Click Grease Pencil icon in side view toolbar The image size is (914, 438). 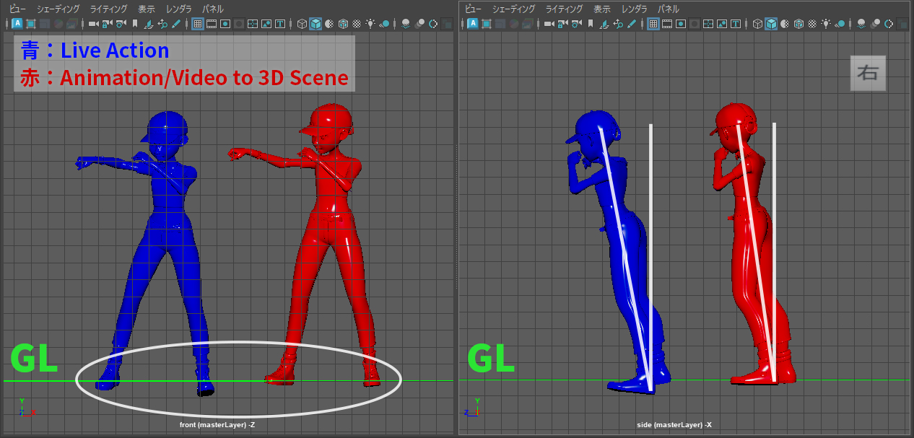(x=632, y=24)
